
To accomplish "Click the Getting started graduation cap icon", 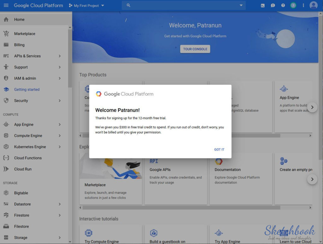I will (x=6, y=89).
